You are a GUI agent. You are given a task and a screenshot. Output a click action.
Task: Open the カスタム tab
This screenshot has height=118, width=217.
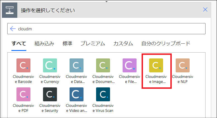(123, 44)
